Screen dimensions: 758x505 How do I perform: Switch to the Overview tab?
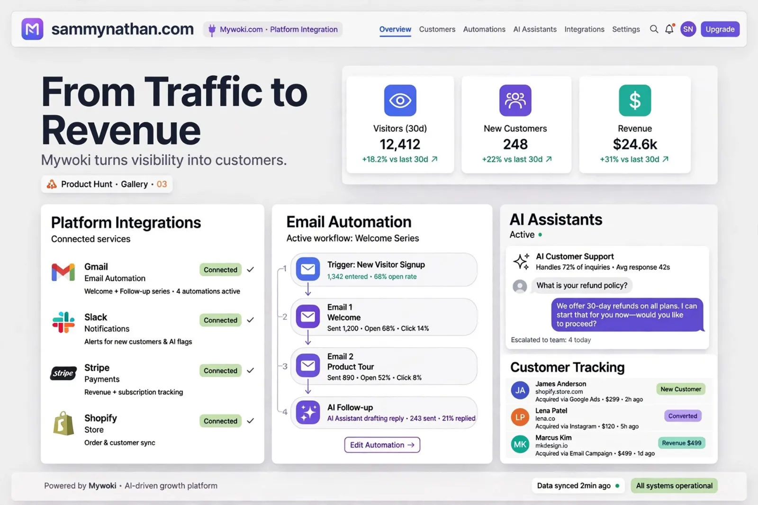pos(395,29)
